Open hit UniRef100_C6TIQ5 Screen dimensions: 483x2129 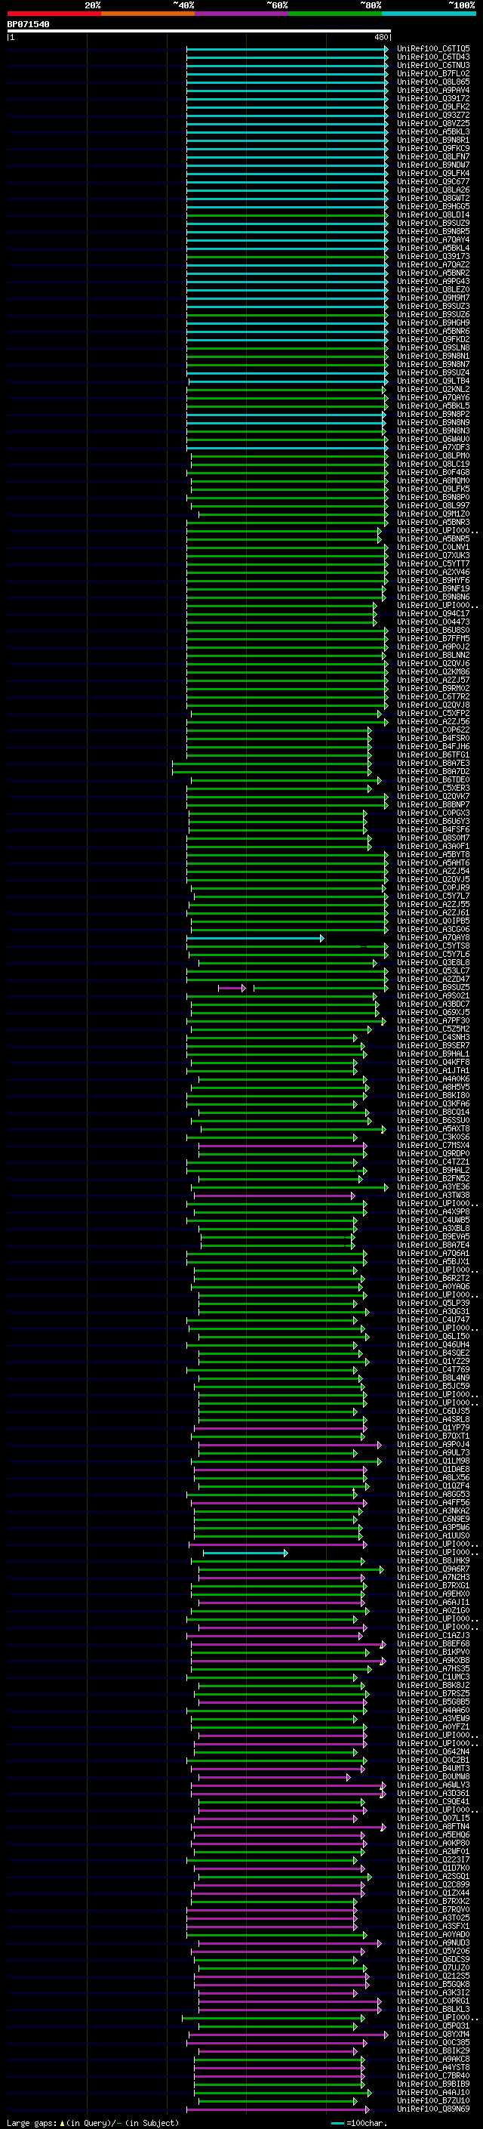tap(433, 49)
